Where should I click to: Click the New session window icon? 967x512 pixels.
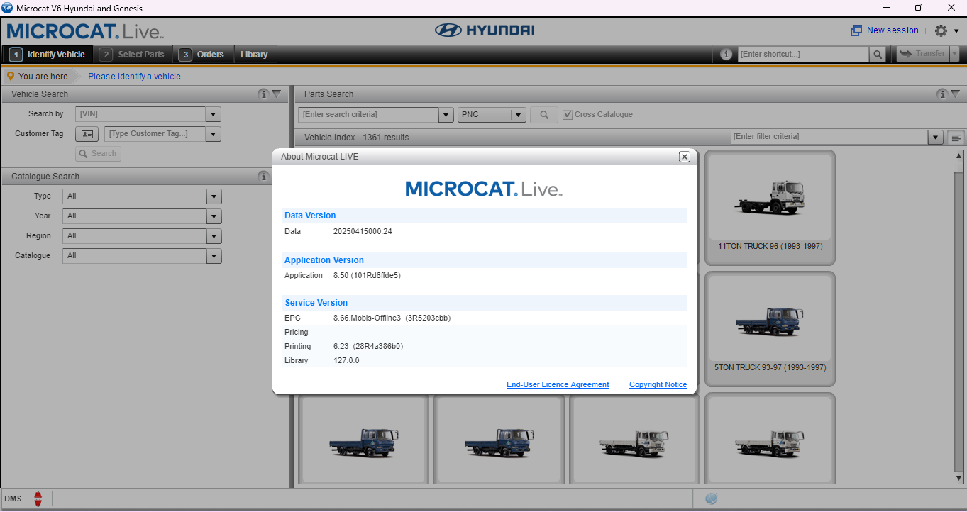(856, 31)
